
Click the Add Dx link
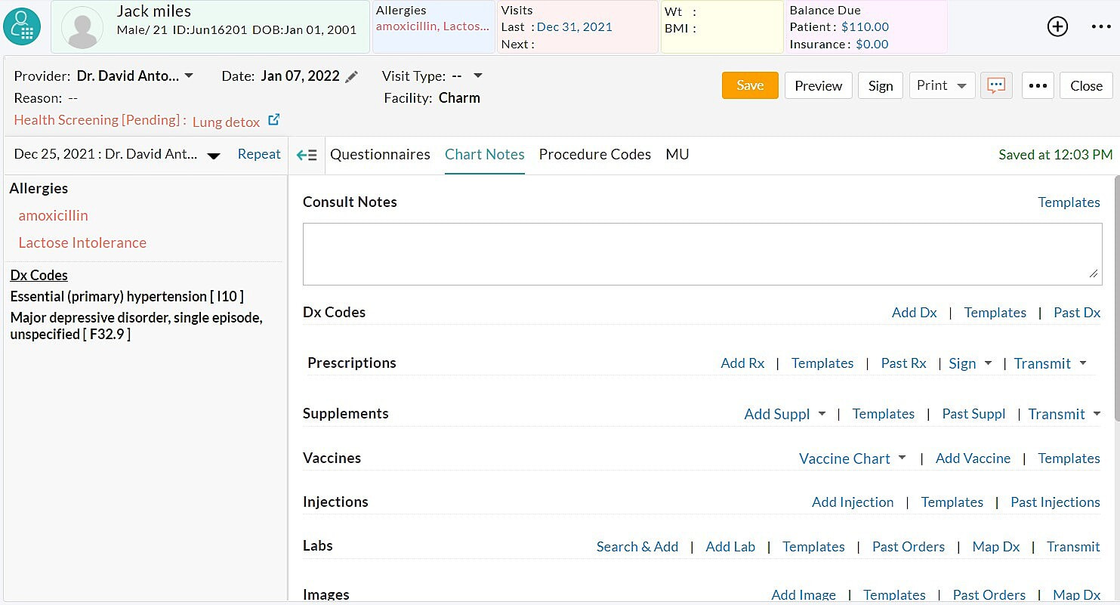(x=914, y=313)
